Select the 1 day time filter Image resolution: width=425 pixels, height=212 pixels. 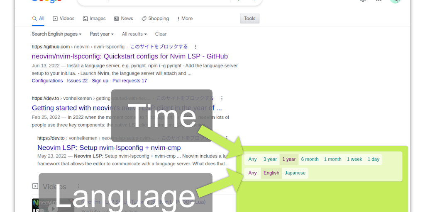tap(374, 159)
